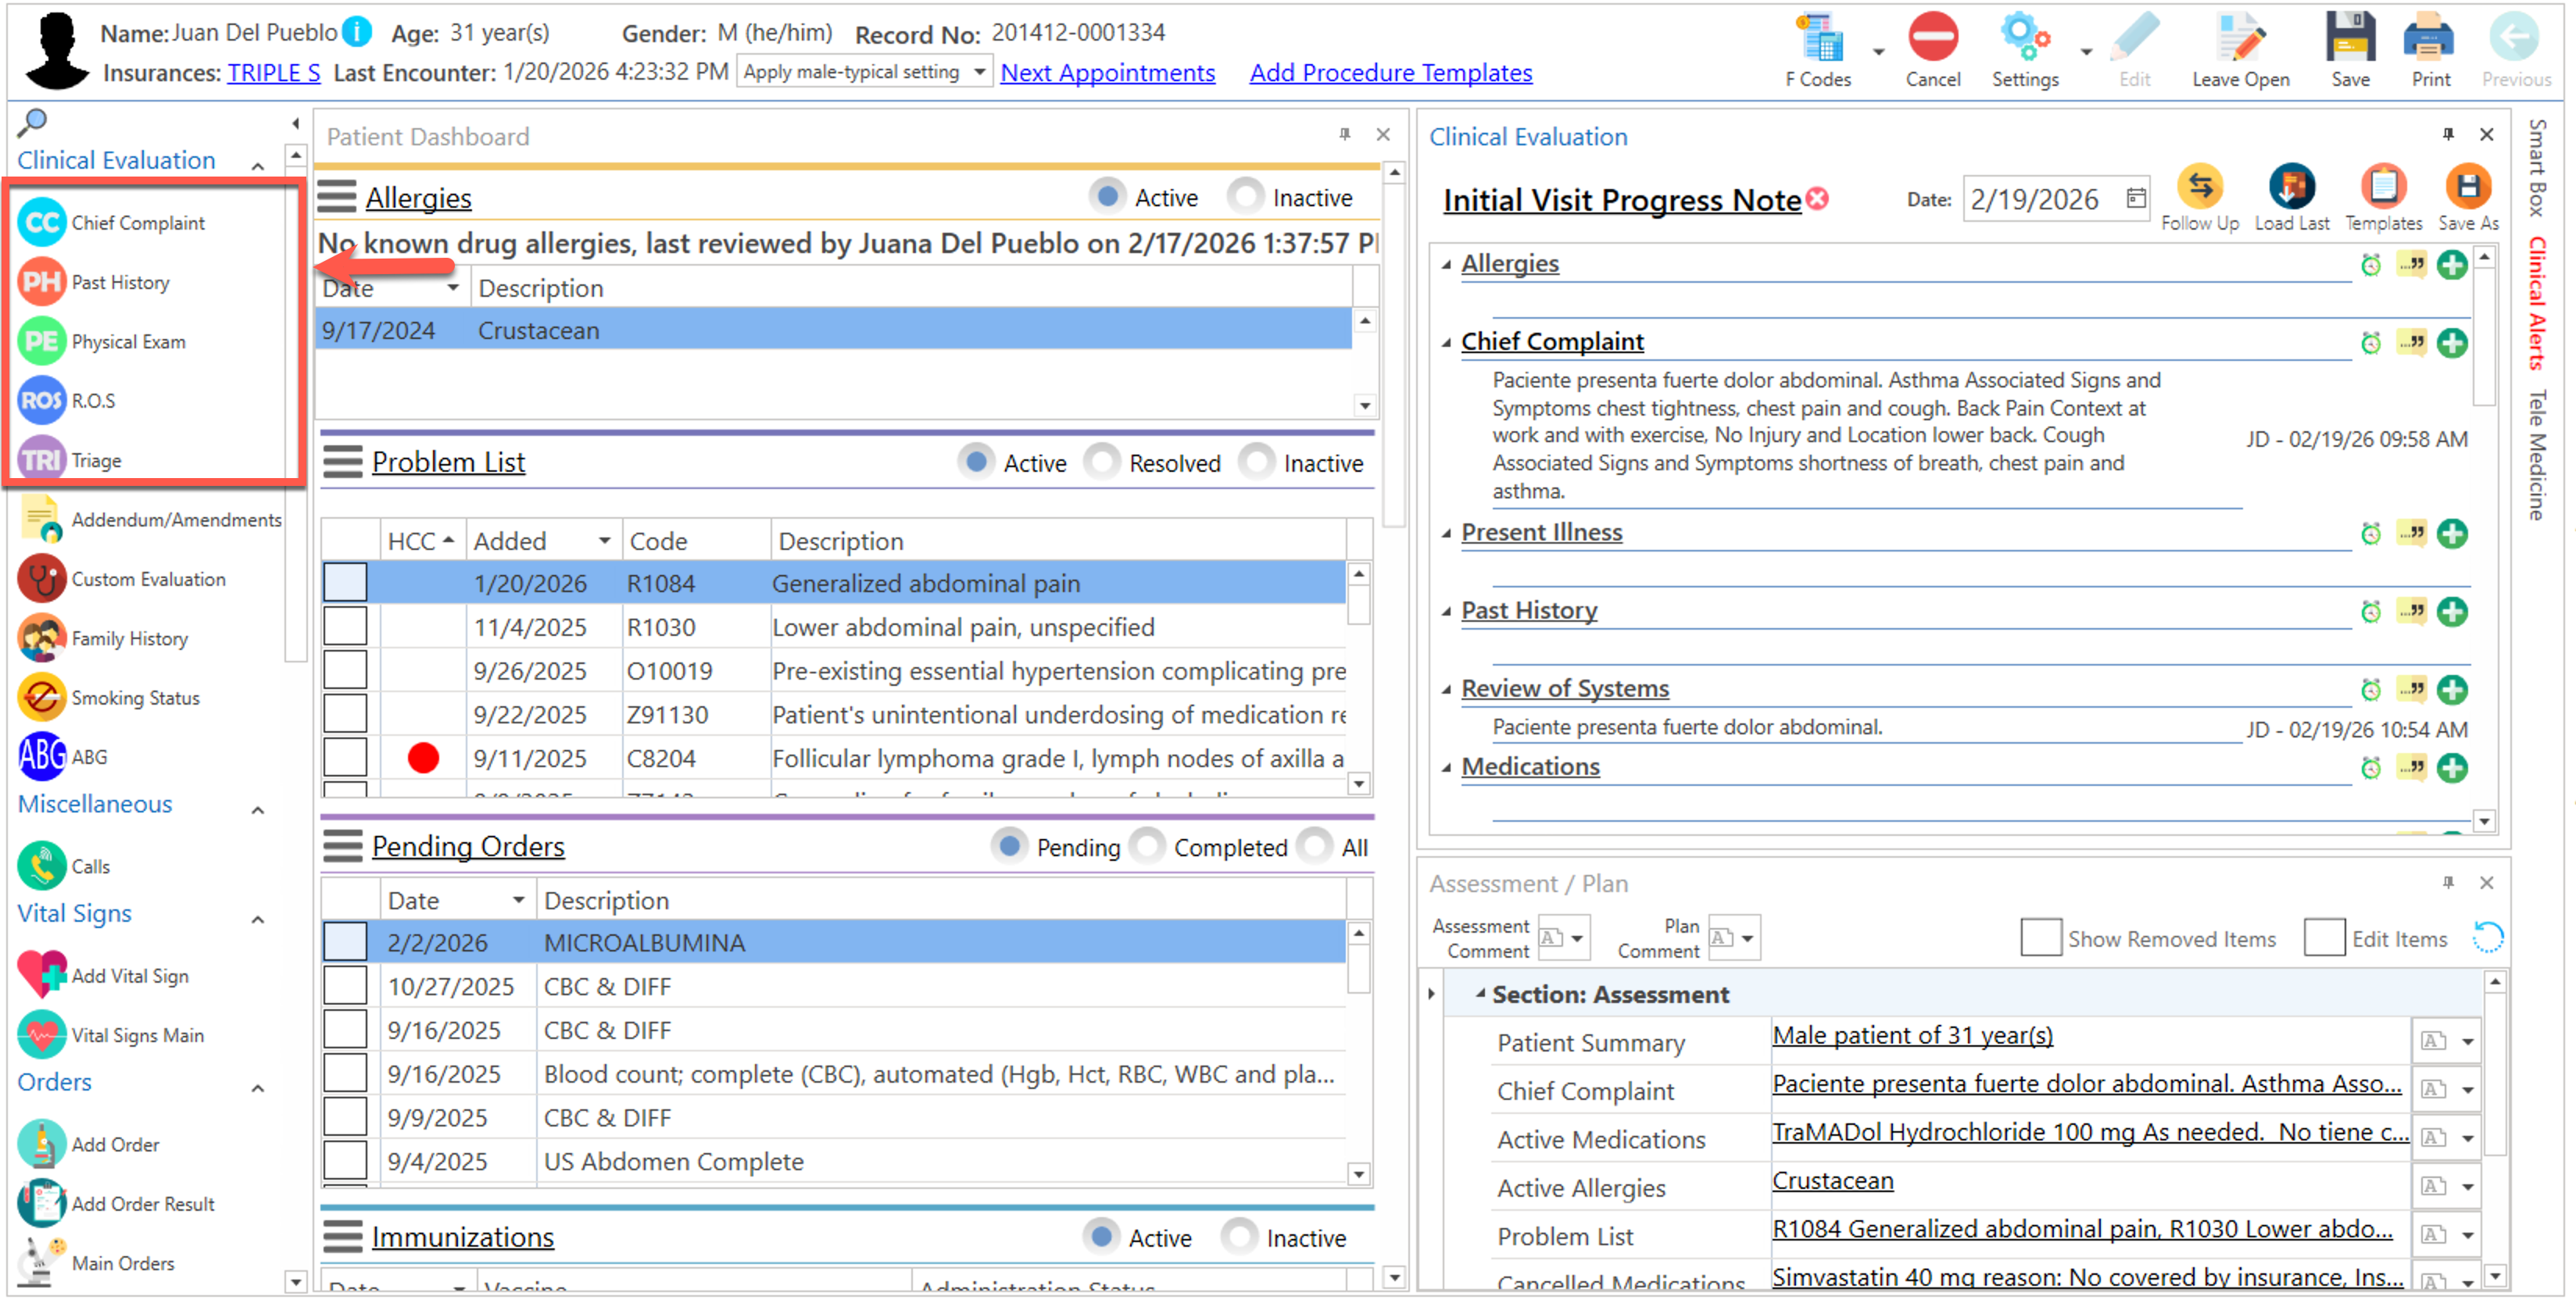Open the Clinical Alerts side tab
This screenshot has width=2576, height=1303.
click(2537, 303)
